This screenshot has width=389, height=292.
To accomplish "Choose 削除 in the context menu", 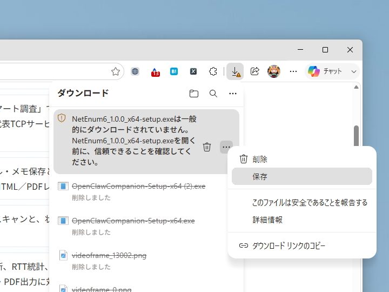I will (x=301, y=159).
